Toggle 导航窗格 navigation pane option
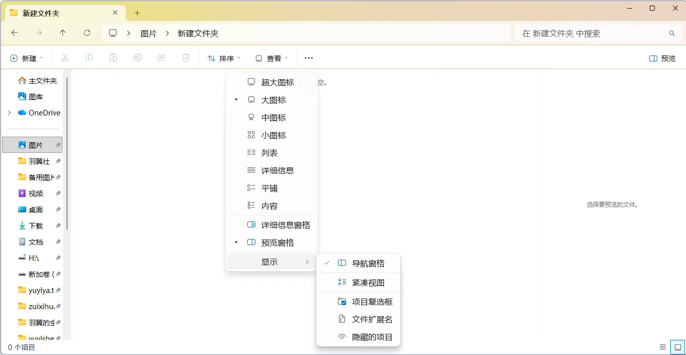 358,263
